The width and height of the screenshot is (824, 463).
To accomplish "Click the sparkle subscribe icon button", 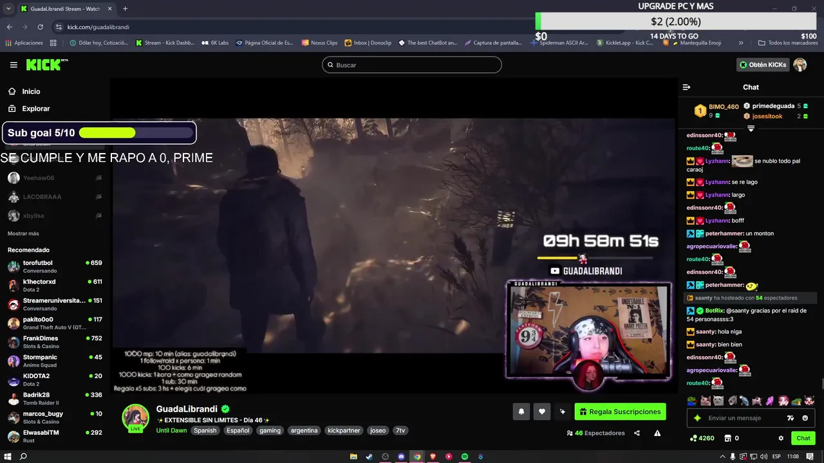I will 563,412.
